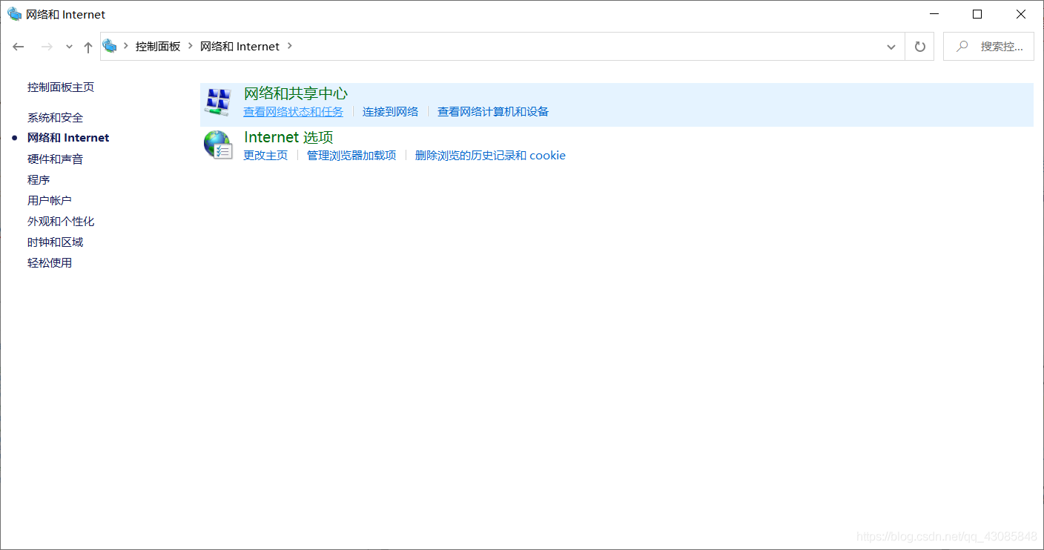Viewport: 1044px width, 550px height.
Task: Click the back arrow navigation button
Action: 19,47
